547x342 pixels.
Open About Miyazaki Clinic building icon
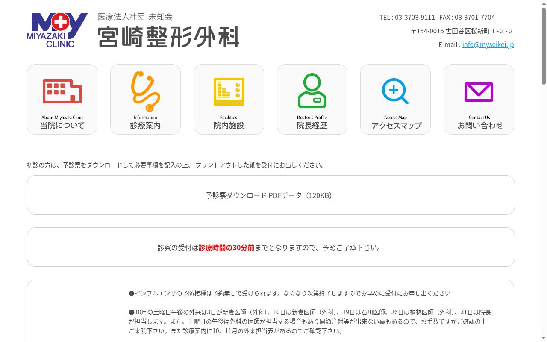(62, 91)
